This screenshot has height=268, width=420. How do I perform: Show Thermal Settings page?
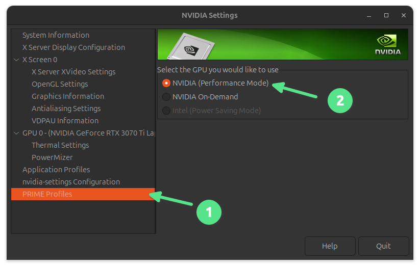click(x=60, y=145)
